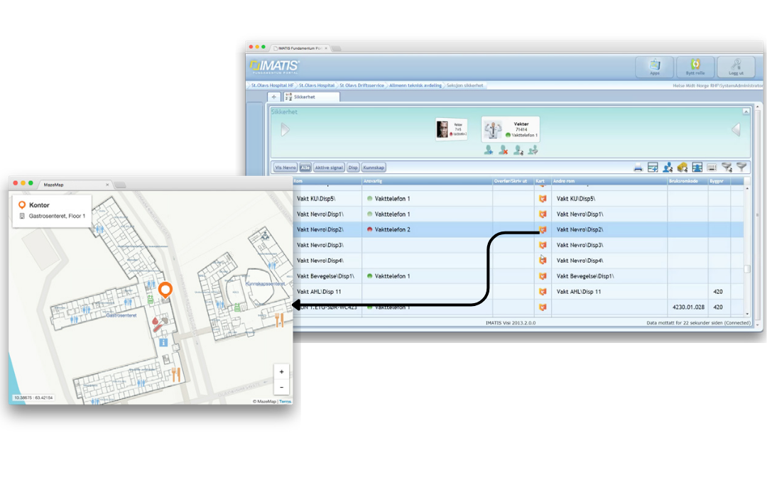Viewport: 767px width, 497px height.
Task: Click the plain funnel filter icon
Action: click(x=741, y=168)
